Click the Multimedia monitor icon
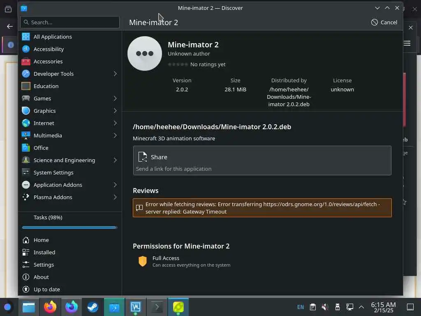The height and width of the screenshot is (316, 421). (26, 135)
